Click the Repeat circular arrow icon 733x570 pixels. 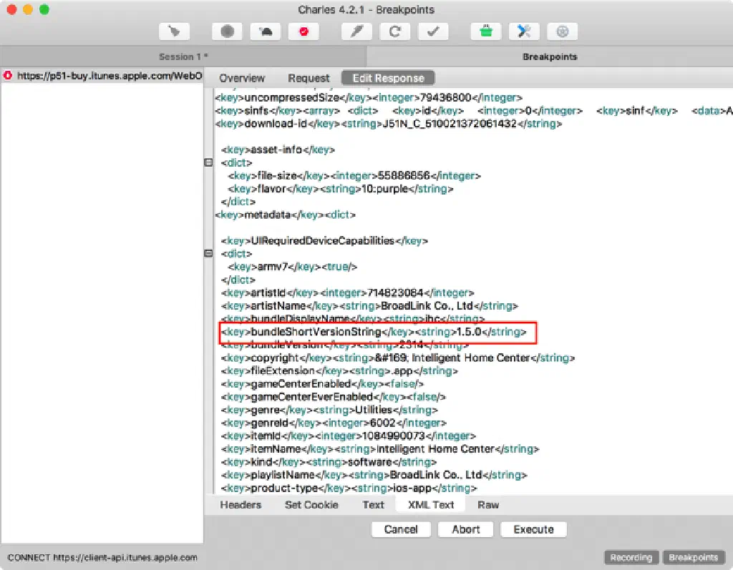click(394, 31)
